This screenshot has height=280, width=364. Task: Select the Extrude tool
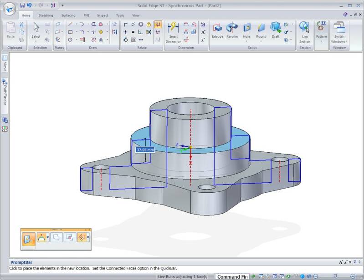[217, 30]
